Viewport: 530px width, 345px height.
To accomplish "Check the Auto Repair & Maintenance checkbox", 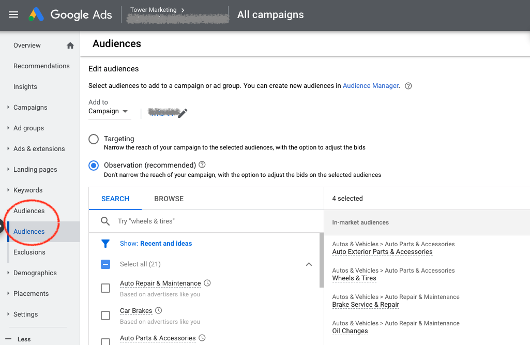I will click(105, 288).
